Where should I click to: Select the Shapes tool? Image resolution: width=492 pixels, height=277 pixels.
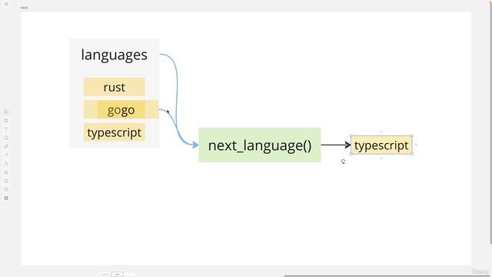click(6, 146)
